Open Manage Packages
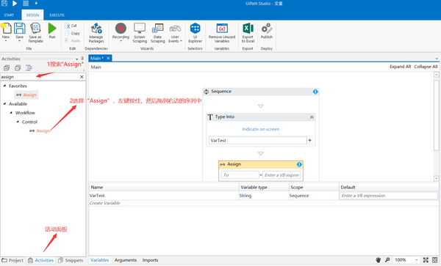Image resolution: width=441 pixels, height=266 pixels. pyautogui.click(x=96, y=32)
